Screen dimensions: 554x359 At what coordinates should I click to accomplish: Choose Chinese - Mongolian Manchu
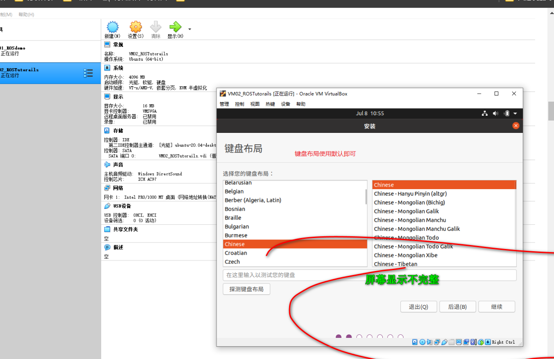pos(444,220)
